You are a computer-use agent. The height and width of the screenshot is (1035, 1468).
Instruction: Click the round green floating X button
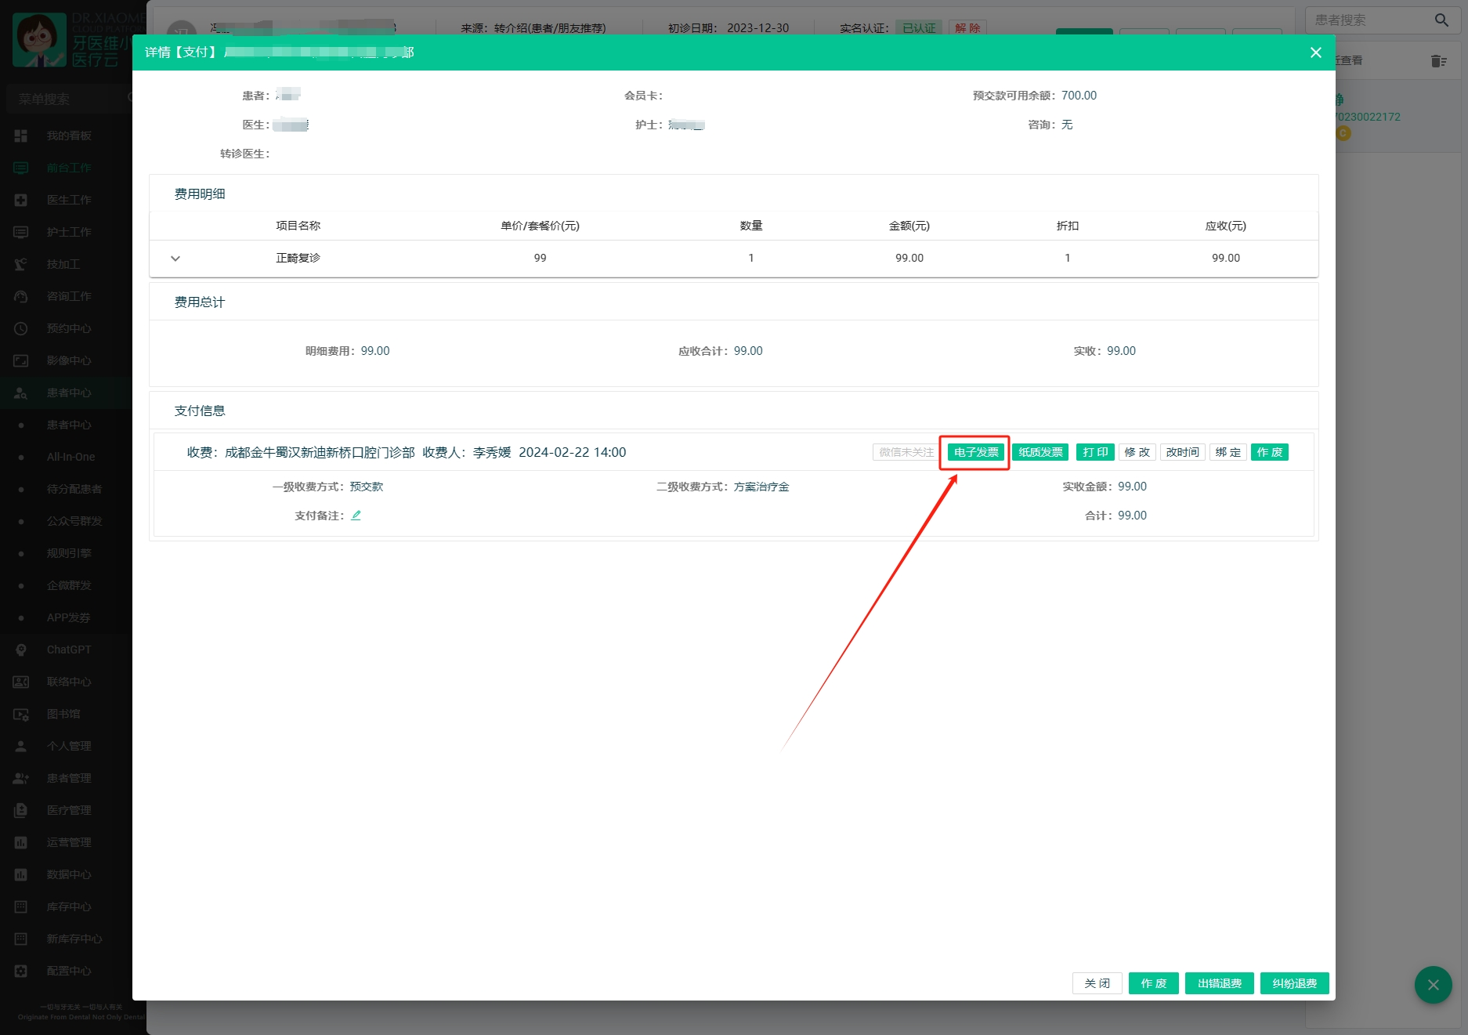tap(1433, 985)
